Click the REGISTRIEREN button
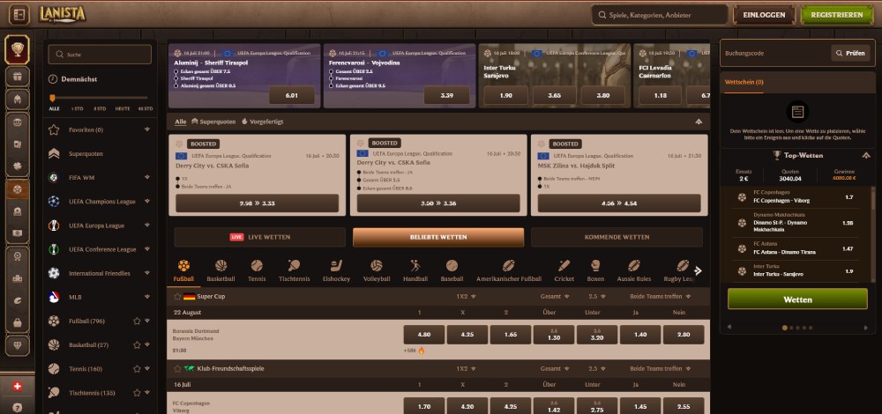The width and height of the screenshot is (882, 414). tap(836, 15)
